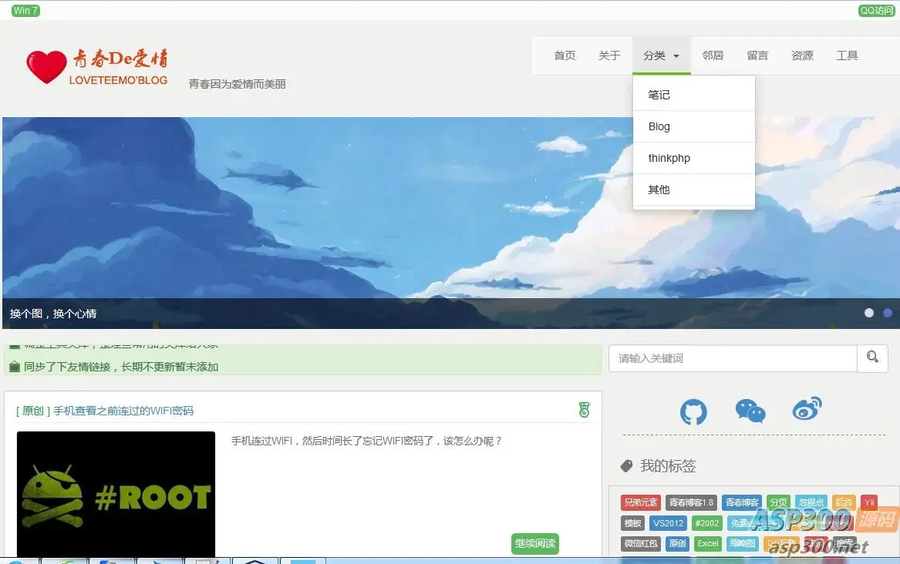Click the QQ访问 badge
Viewport: 900px width, 564px height.
(x=876, y=10)
